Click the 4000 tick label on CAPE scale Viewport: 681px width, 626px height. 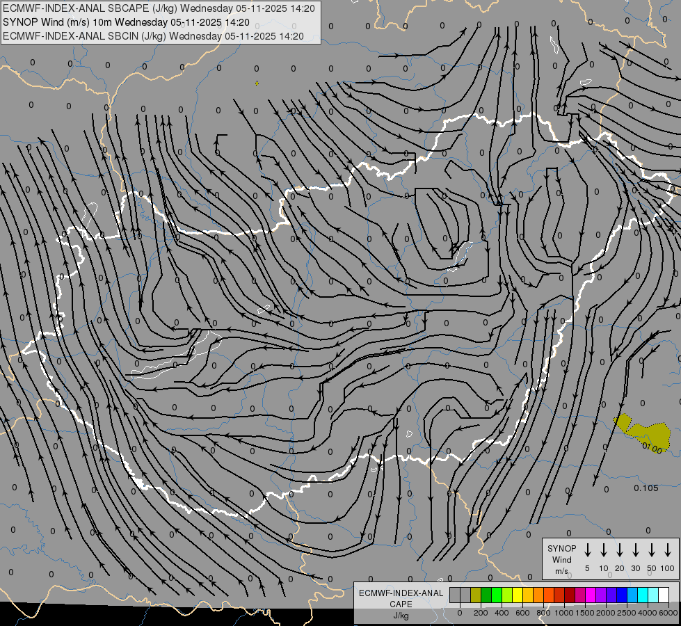[x=647, y=613]
